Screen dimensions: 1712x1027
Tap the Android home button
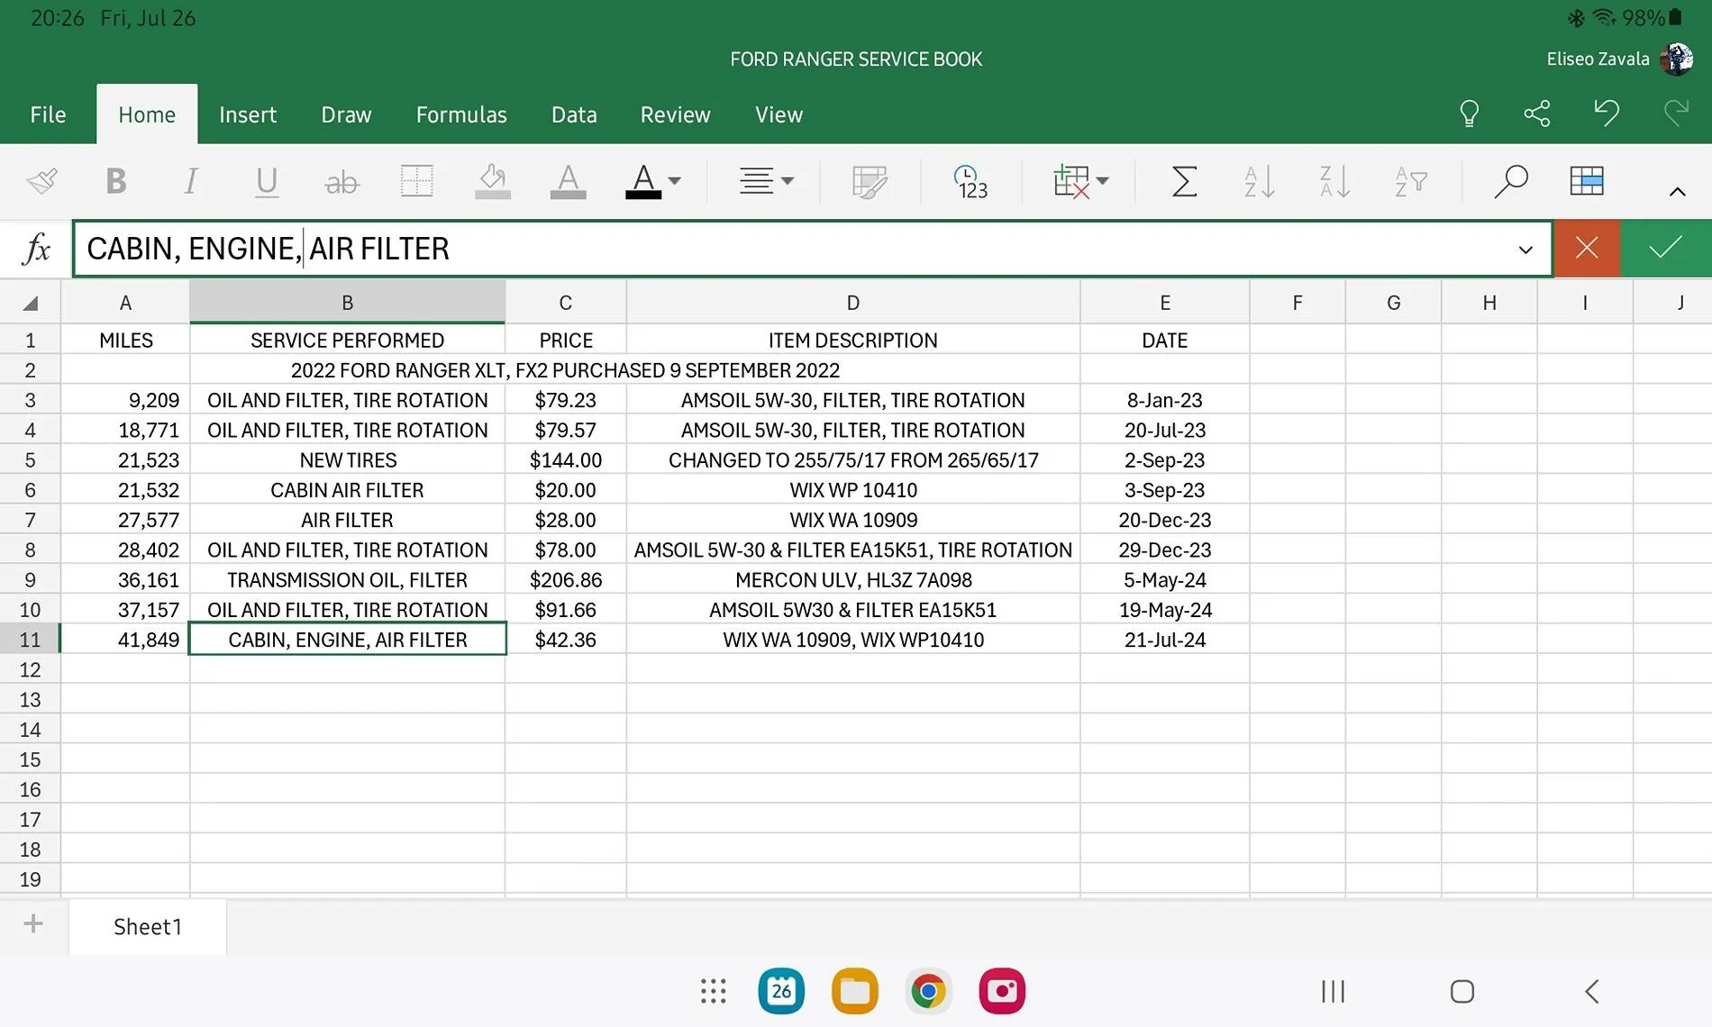click(x=1462, y=991)
